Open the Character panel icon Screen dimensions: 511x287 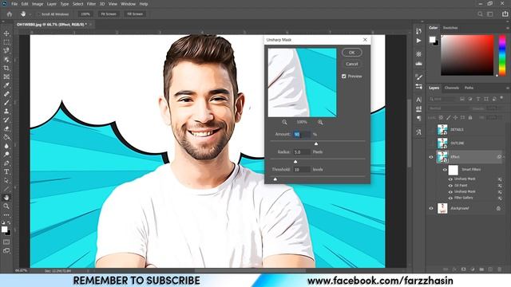pyautogui.click(x=418, y=100)
